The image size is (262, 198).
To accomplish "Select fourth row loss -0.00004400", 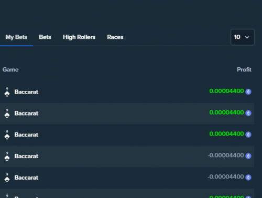I will click(226, 155).
